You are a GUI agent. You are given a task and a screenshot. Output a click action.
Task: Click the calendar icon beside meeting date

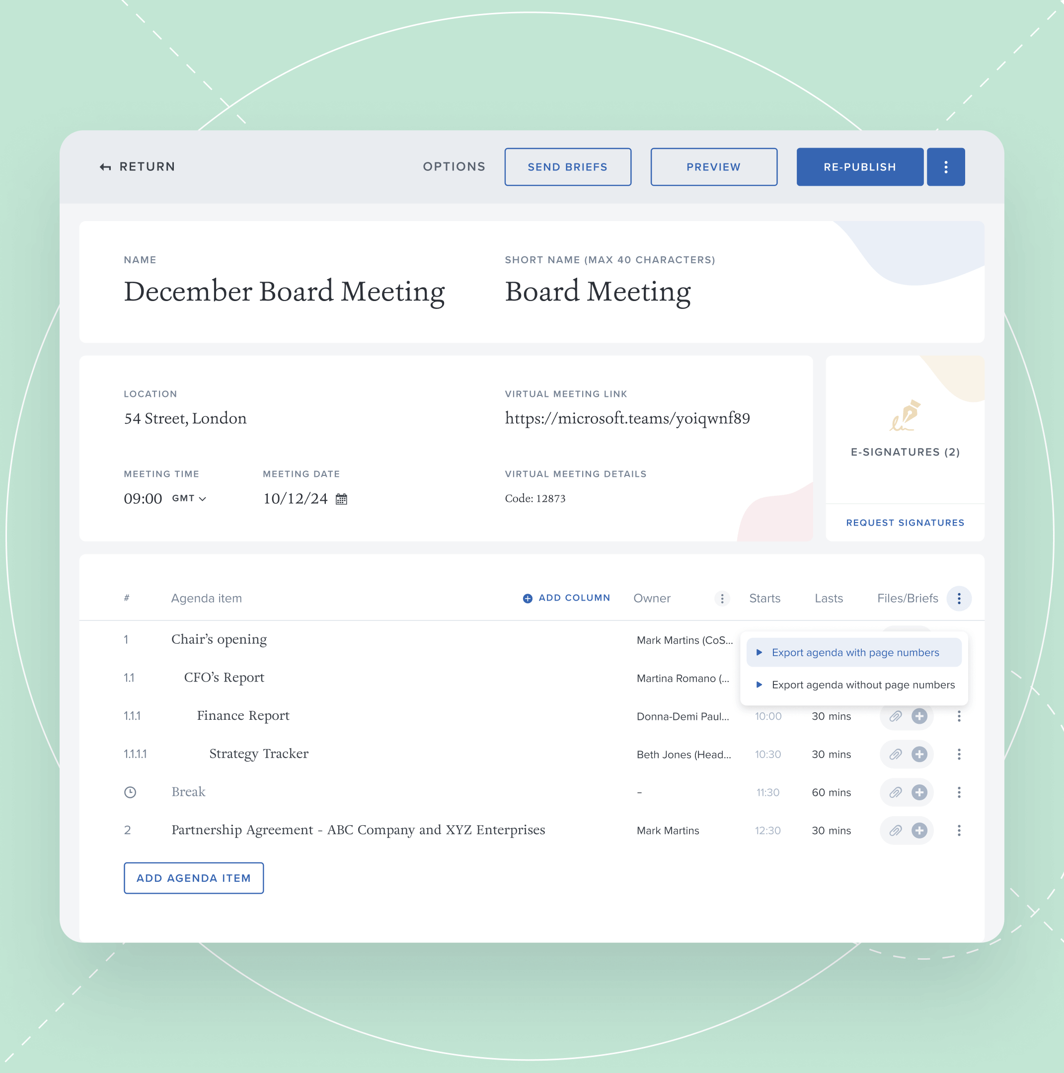pos(341,499)
